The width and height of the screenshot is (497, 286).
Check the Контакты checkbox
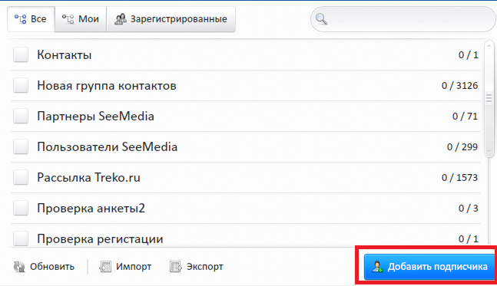[x=21, y=54]
